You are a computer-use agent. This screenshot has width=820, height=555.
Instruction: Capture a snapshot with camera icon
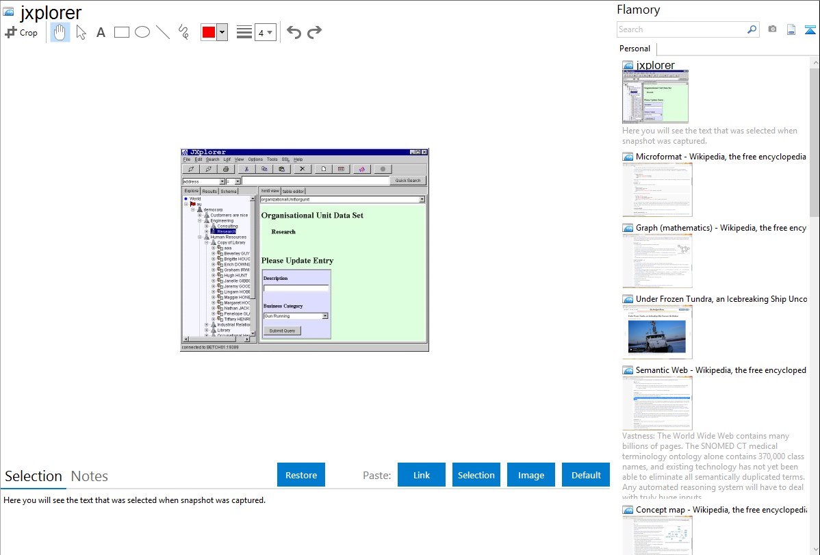(772, 29)
